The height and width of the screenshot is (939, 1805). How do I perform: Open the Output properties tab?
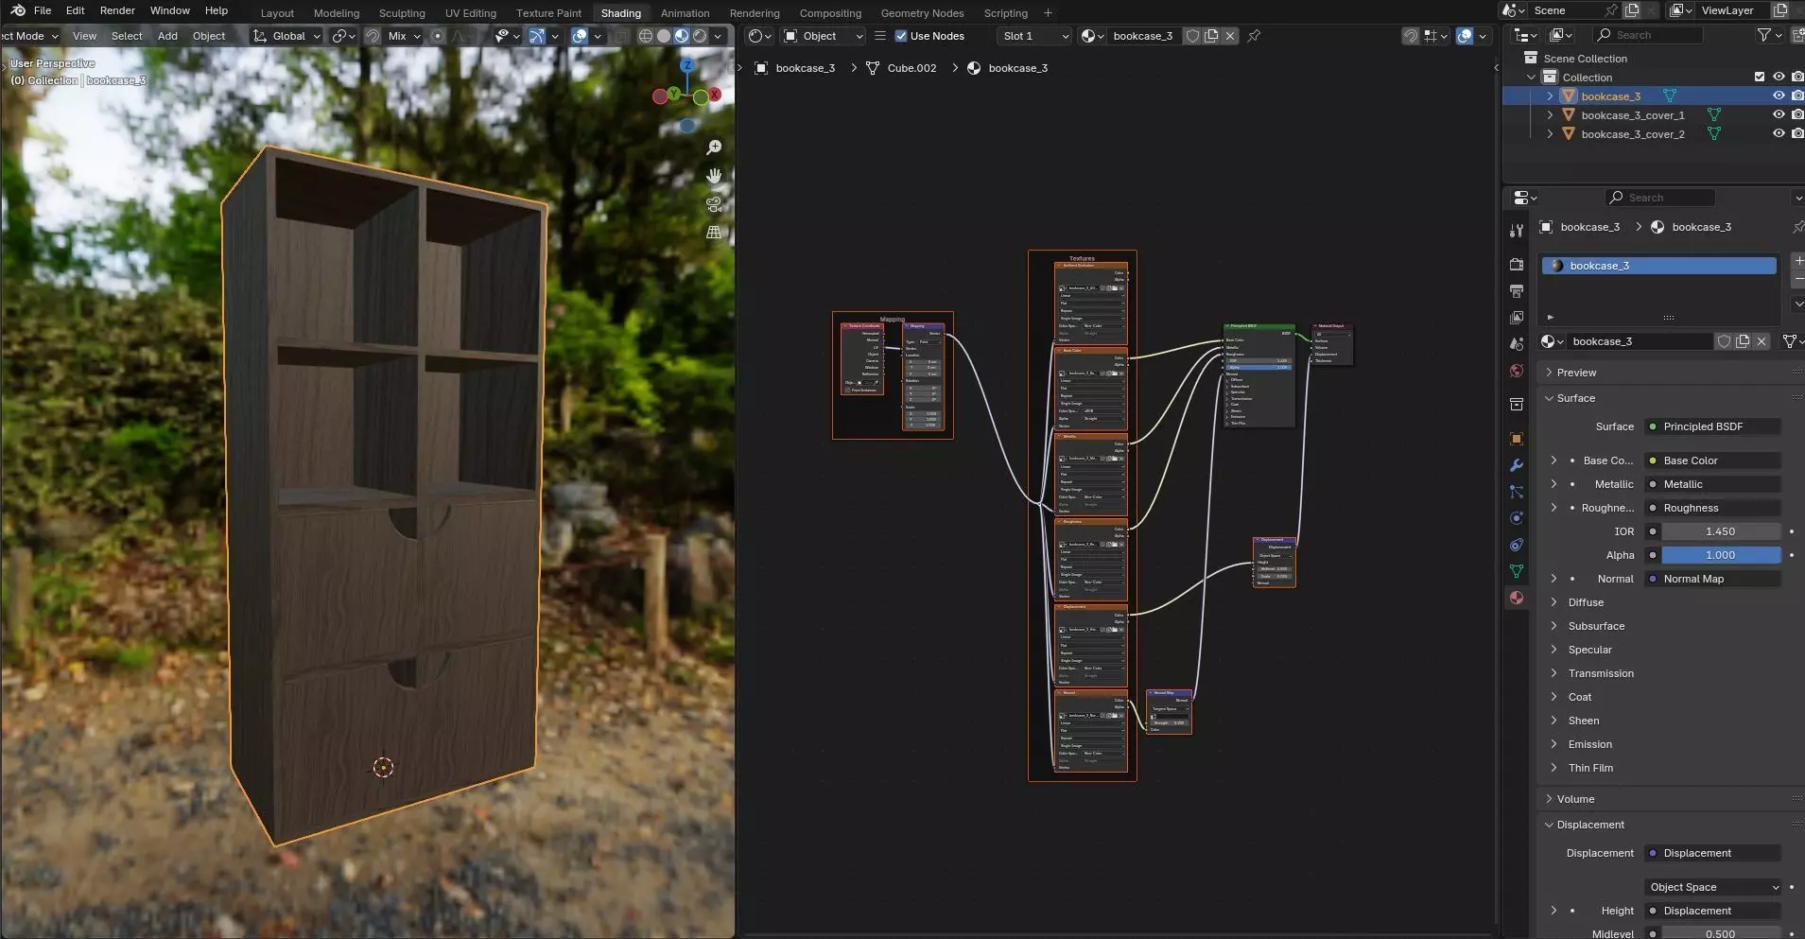click(1517, 291)
